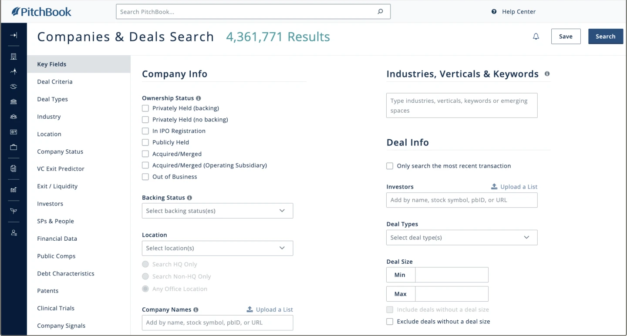Click the Investors name input field
Image resolution: width=627 pixels, height=336 pixels.
click(462, 200)
